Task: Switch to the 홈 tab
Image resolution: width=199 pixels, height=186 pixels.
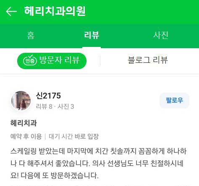Action: point(31,35)
